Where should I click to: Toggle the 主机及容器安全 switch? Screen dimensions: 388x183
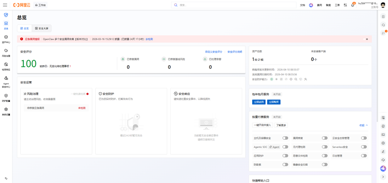pyautogui.click(x=285, y=138)
